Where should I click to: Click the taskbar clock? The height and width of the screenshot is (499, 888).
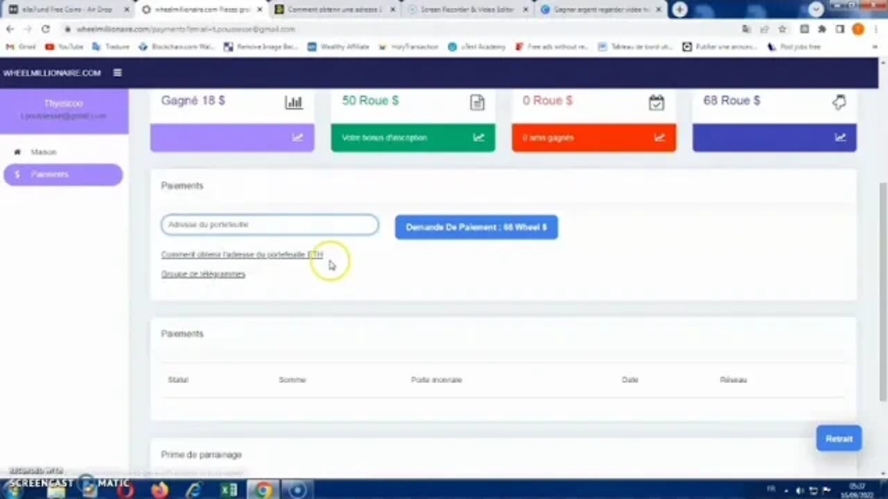point(857,490)
